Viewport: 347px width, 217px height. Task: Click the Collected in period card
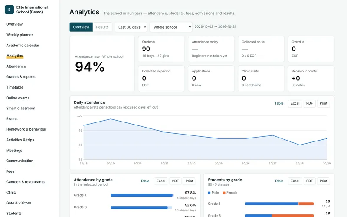coord(161,79)
